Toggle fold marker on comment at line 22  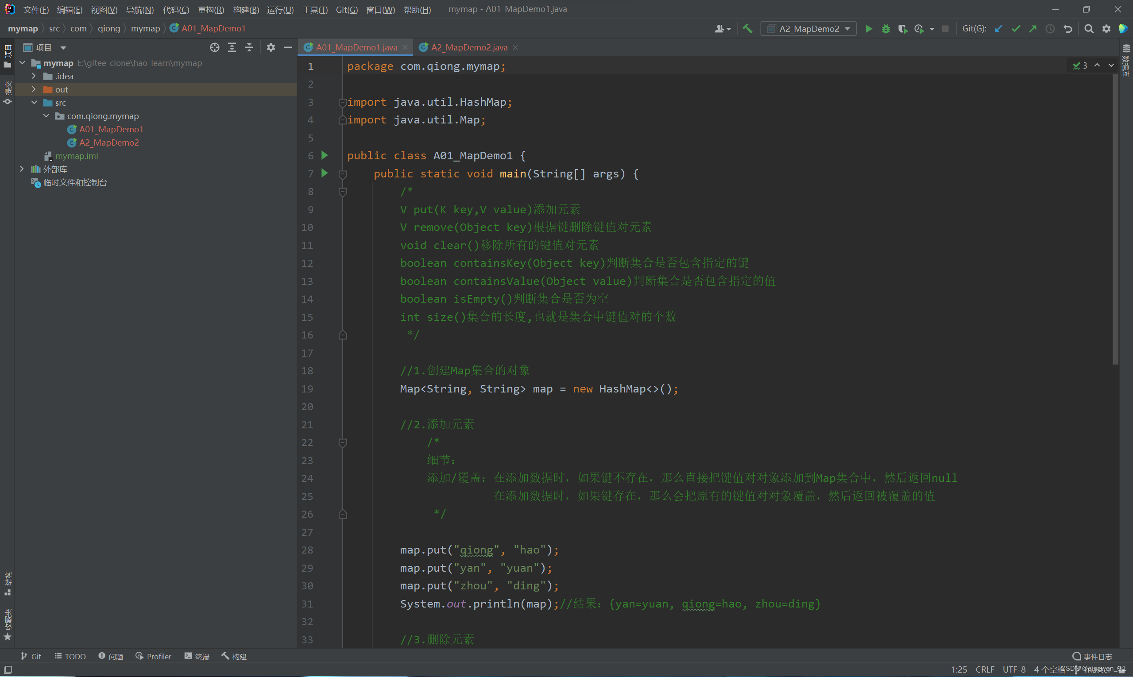343,442
